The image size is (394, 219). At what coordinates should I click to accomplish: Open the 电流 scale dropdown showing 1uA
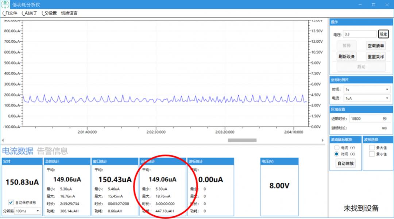pos(367,98)
